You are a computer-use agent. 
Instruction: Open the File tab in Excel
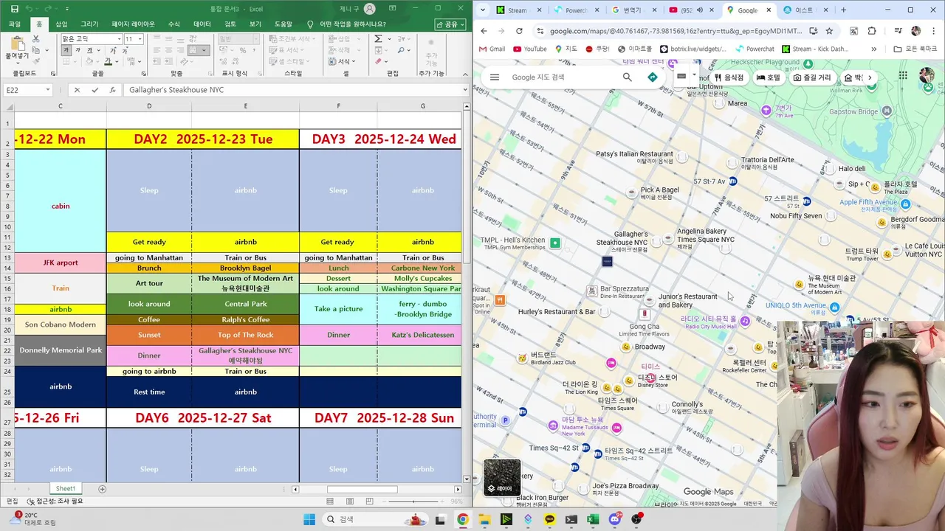[15, 24]
